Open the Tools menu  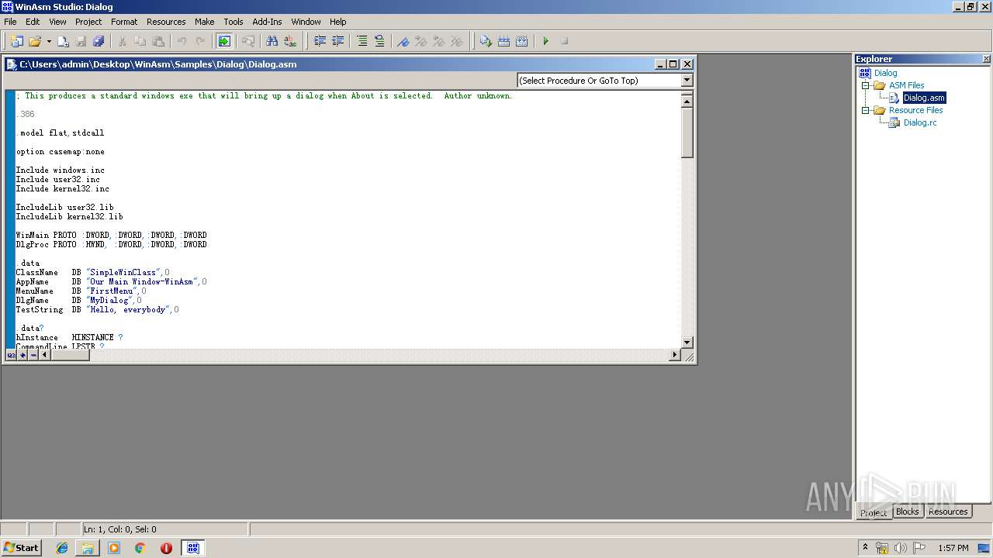234,22
